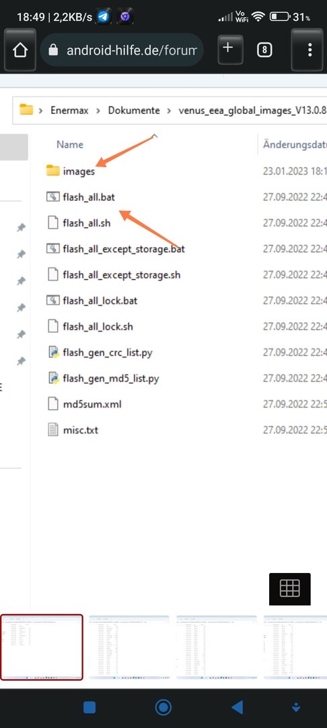This screenshot has height=728, width=327.
Task: Open the tab switcher showing 8
Action: pyautogui.click(x=264, y=50)
